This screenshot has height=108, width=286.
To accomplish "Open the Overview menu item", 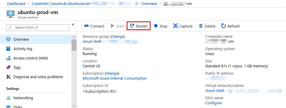I will [36, 39].
